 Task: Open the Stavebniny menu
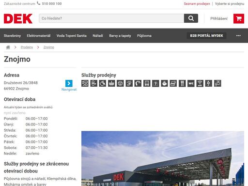(x=12, y=36)
